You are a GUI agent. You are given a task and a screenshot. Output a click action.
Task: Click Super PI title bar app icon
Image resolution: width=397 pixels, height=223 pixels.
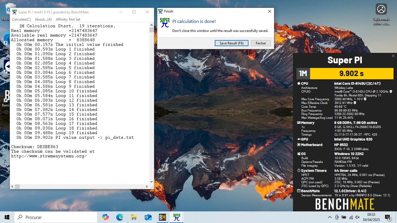tap(15, 12)
